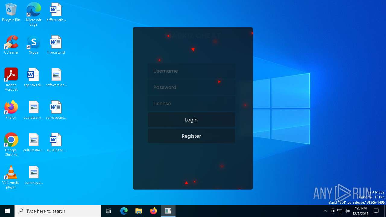
Task: Open File Explorer from taskbar
Action: tap(139, 211)
